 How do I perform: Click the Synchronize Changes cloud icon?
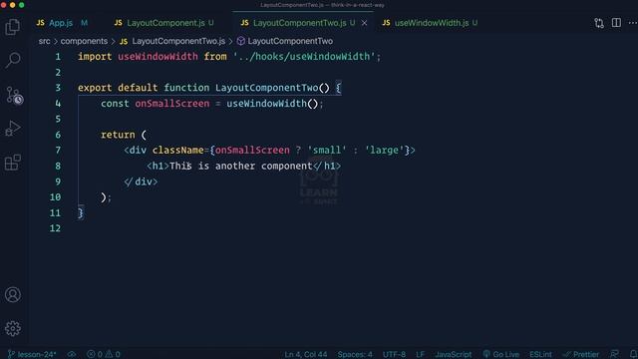[72, 354]
